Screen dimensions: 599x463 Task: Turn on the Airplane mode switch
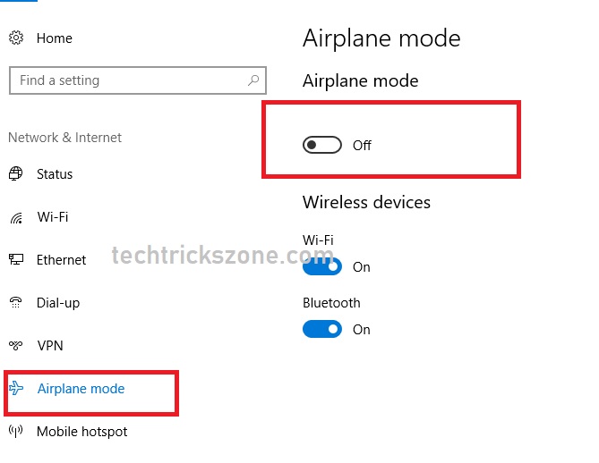(x=322, y=145)
